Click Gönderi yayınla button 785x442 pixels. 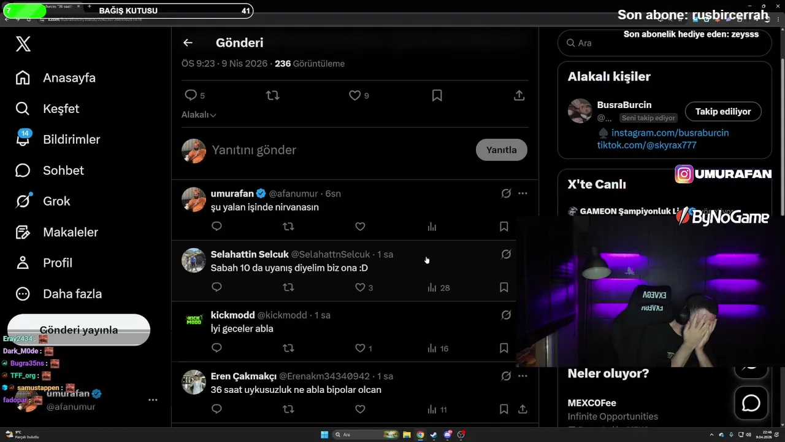click(78, 330)
